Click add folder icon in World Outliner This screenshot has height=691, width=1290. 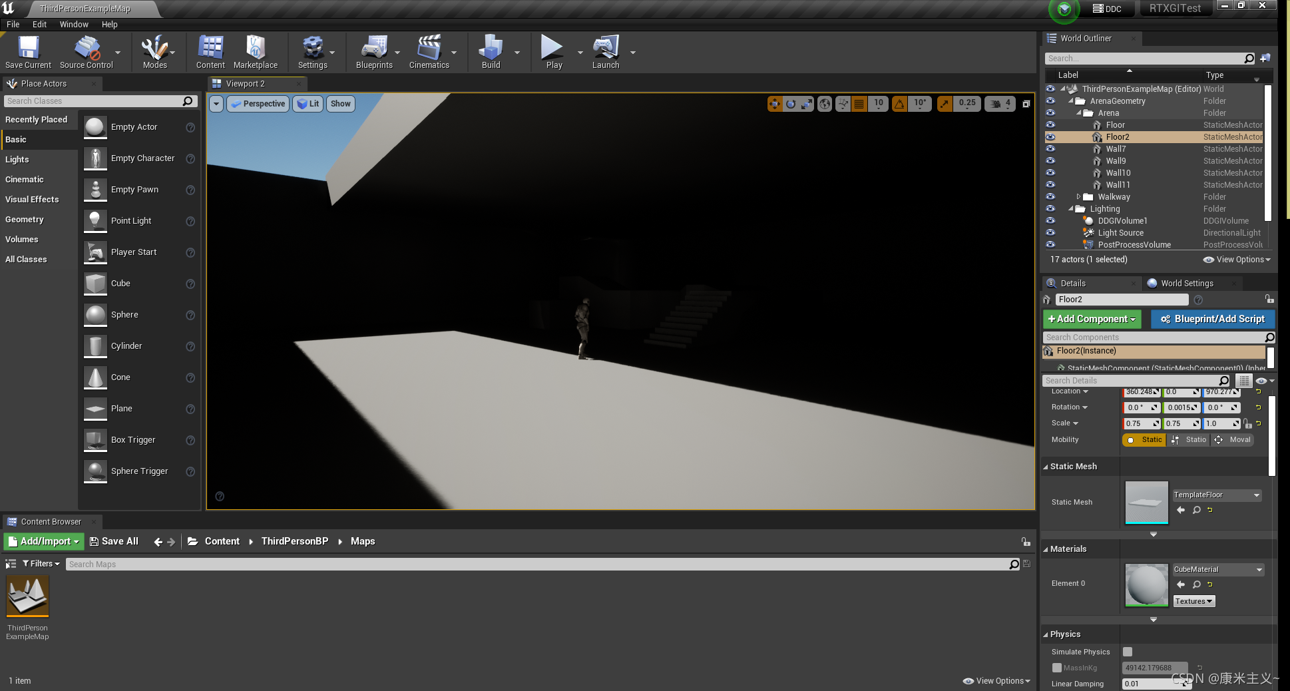[x=1265, y=58]
